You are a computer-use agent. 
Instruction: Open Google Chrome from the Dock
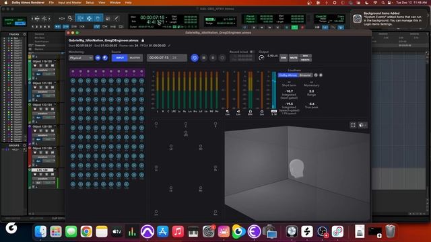pyautogui.click(x=86, y=231)
